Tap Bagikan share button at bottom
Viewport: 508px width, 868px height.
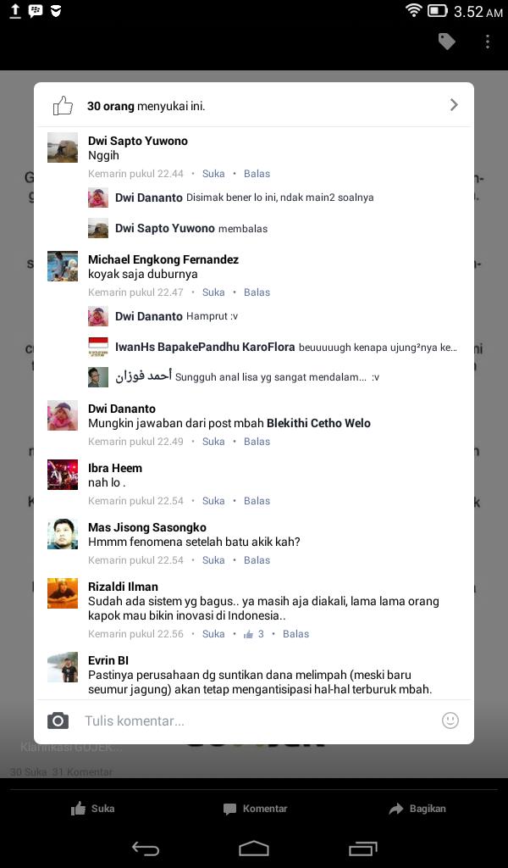(417, 809)
